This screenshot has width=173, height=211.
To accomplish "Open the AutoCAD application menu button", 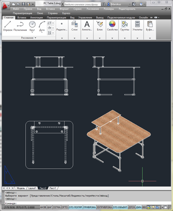I will click(x=6, y=6).
